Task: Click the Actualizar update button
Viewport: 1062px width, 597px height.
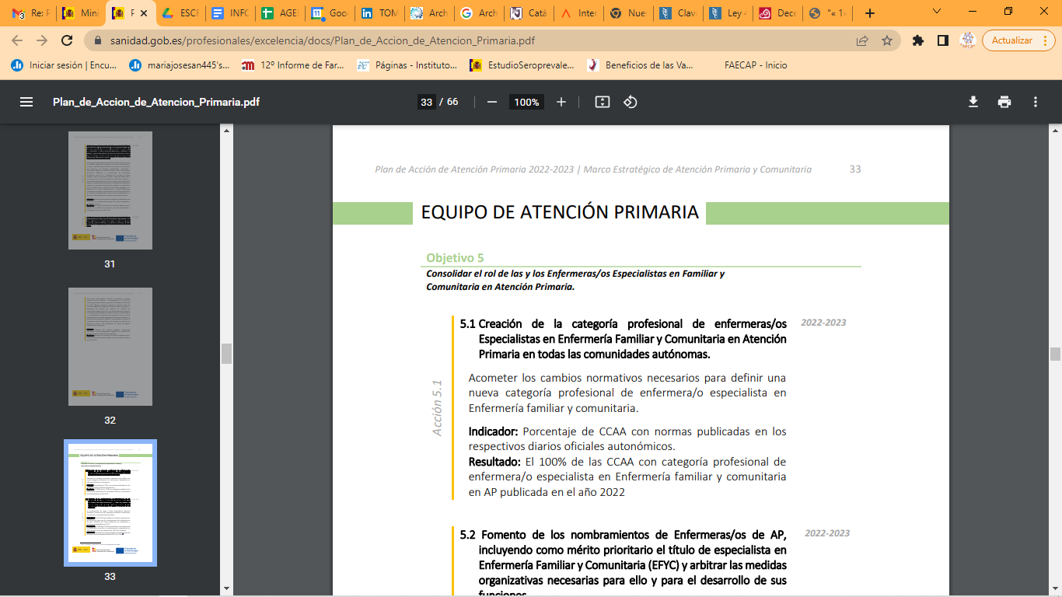Action: click(1012, 40)
